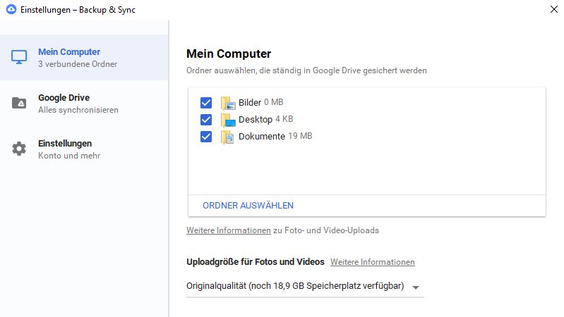Open the Einstellungen Konto und mehr section
The image size is (564, 317).
78,149
